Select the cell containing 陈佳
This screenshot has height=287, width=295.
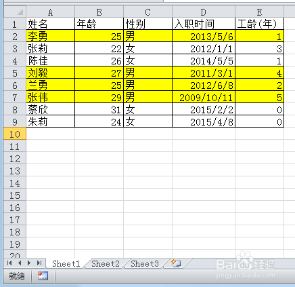(x=50, y=60)
